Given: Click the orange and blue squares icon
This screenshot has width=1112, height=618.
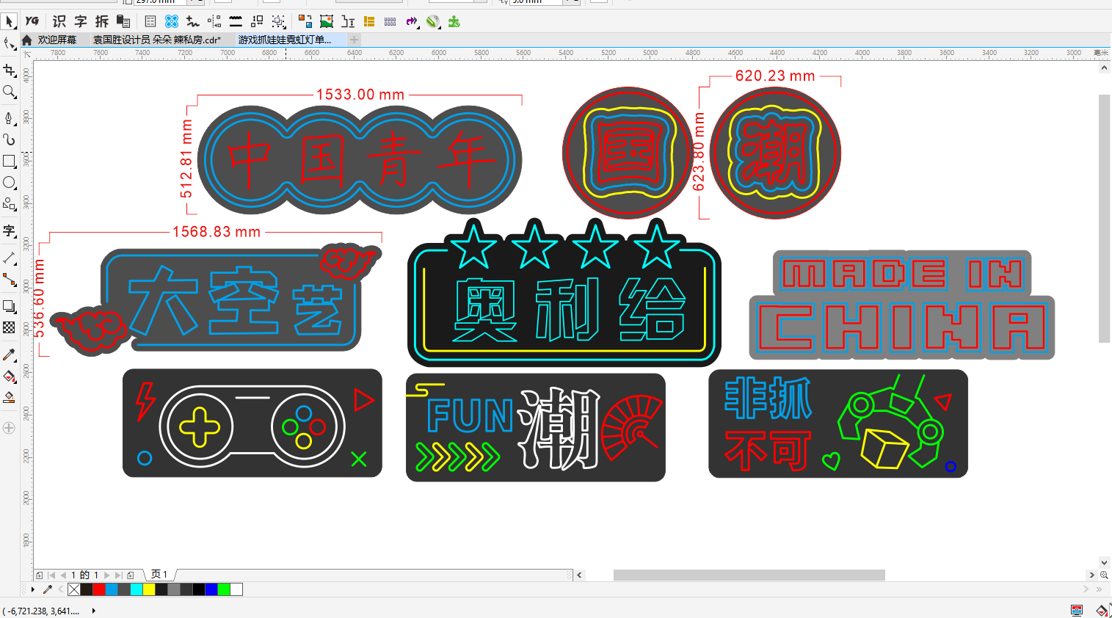Looking at the screenshot, I should [x=305, y=21].
